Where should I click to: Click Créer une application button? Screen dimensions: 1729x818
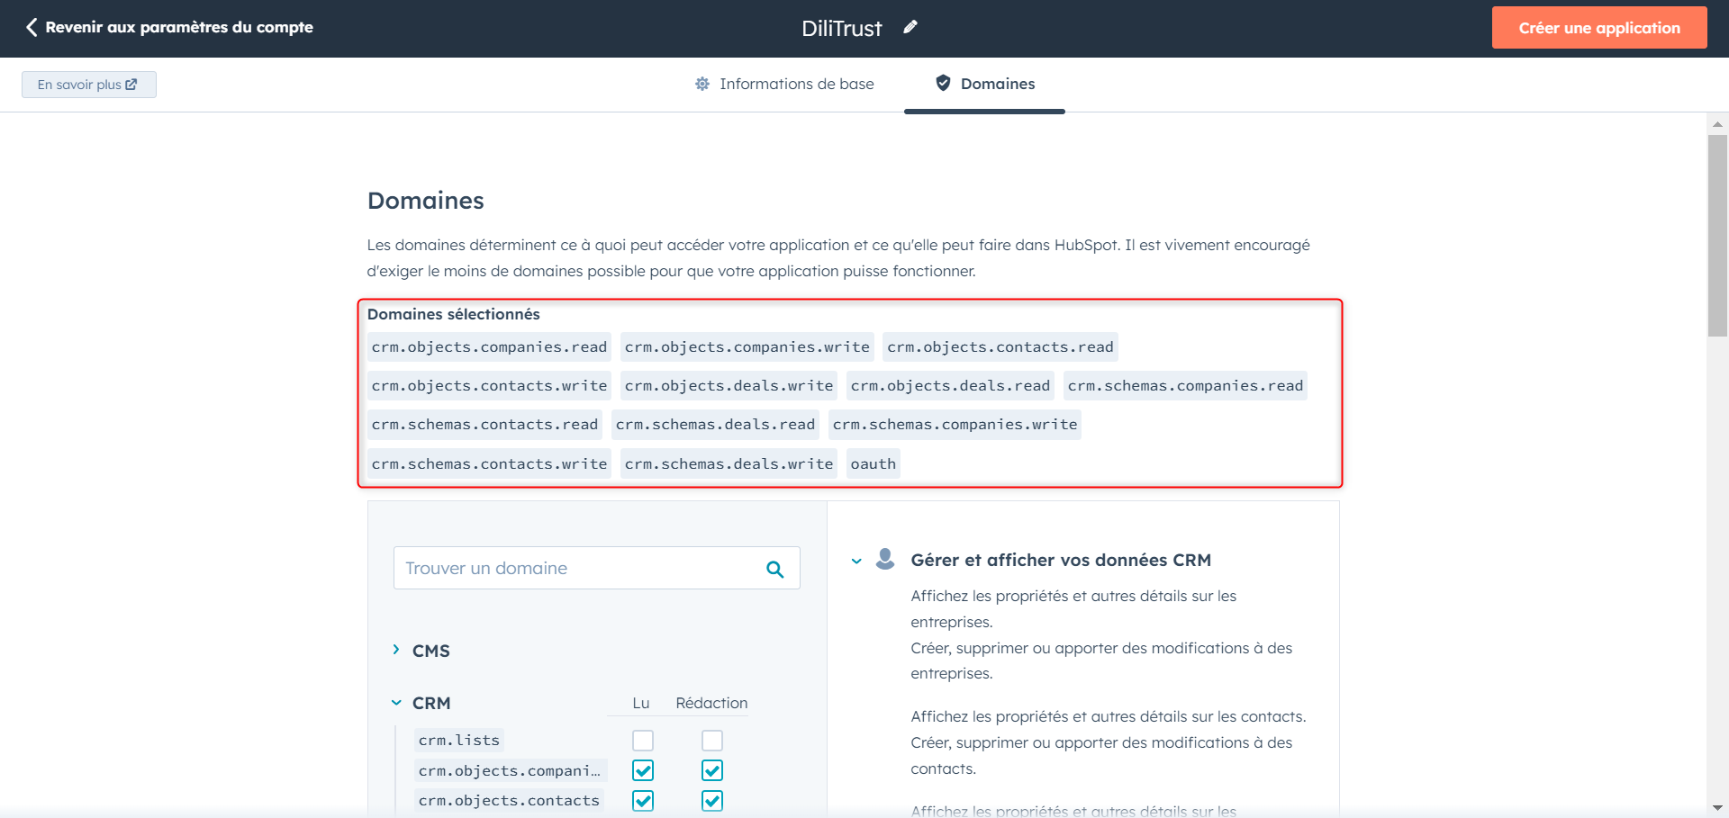(1599, 28)
